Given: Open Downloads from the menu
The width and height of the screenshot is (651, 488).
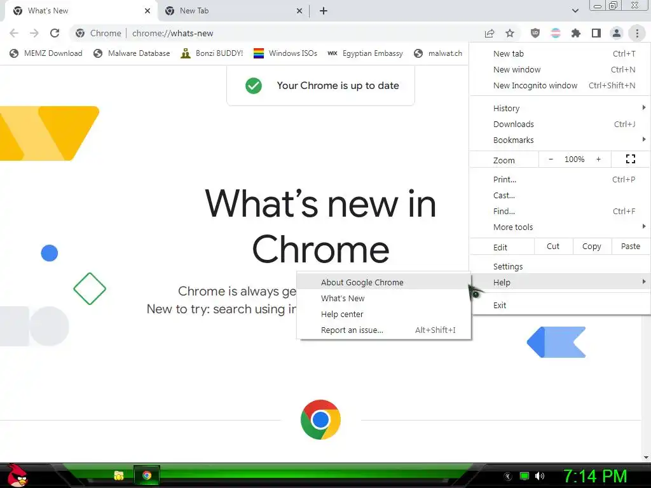Looking at the screenshot, I should tap(560, 124).
